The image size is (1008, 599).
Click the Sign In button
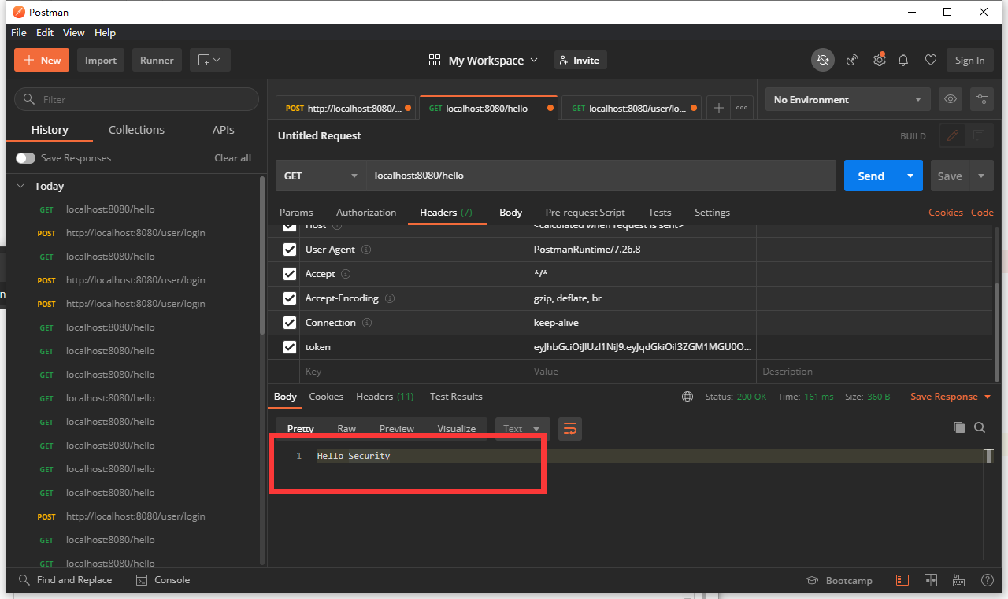click(969, 60)
